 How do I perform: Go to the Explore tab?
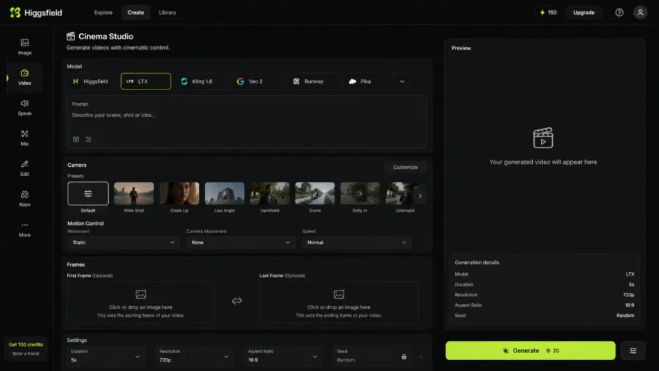(x=104, y=13)
